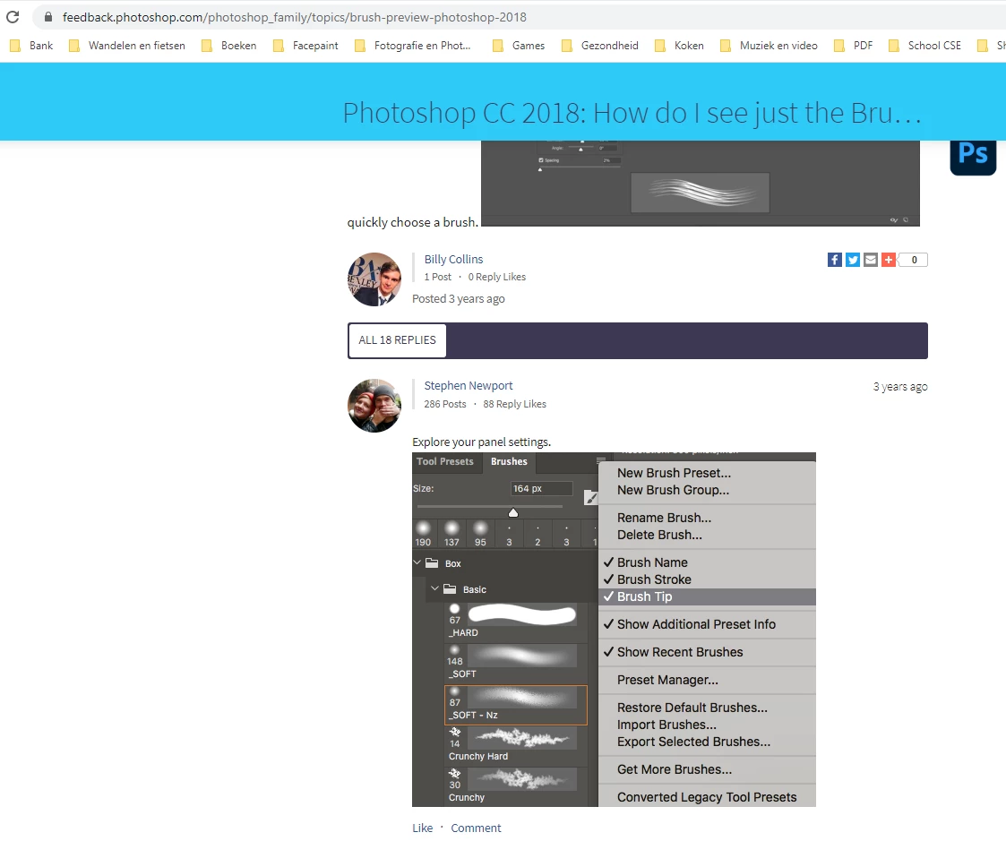Pick recent brush labeled 190
The image size is (1006, 841).
424,534
